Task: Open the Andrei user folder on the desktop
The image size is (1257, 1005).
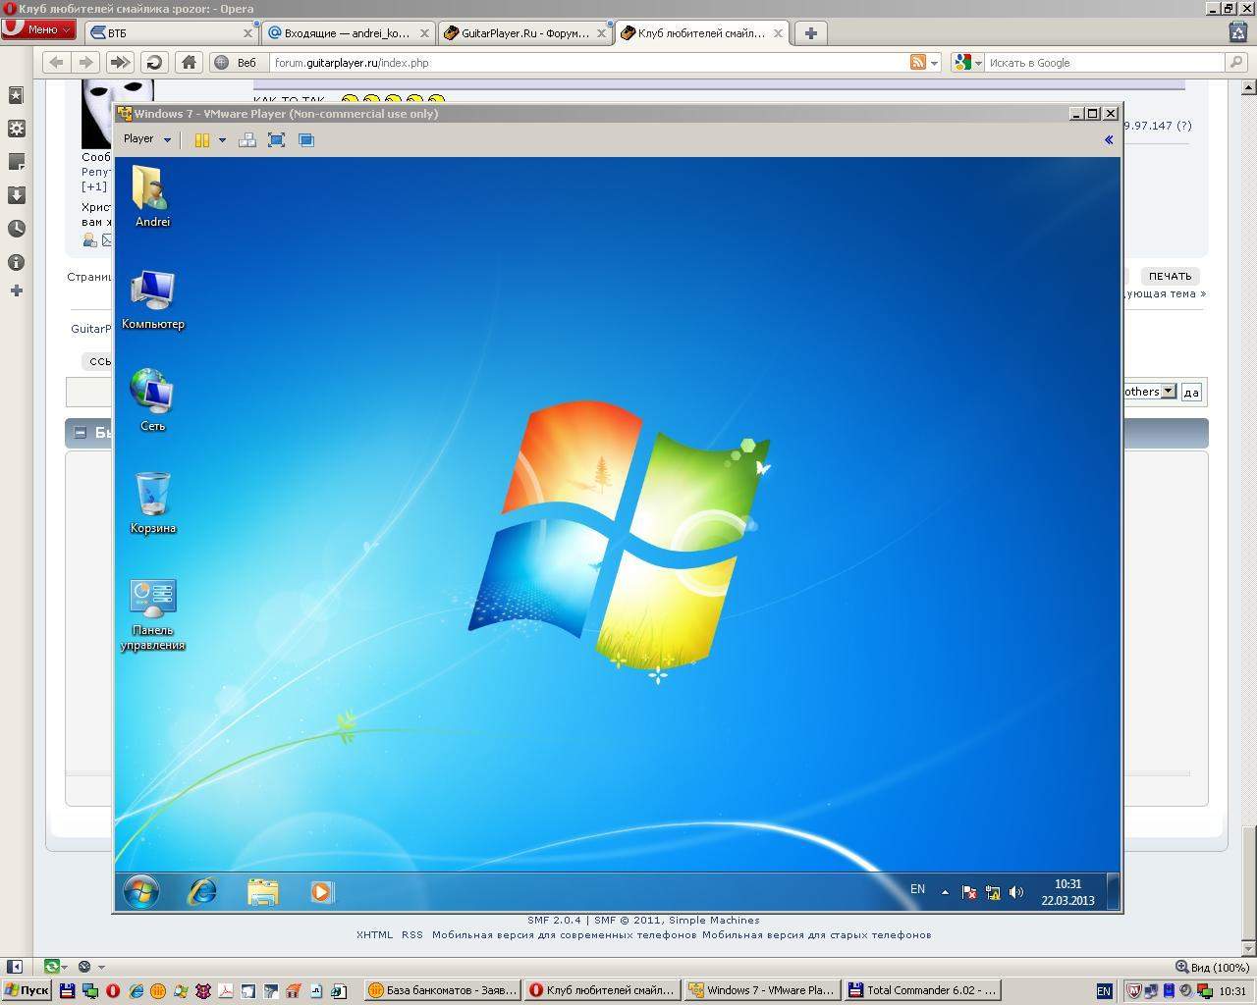Action: pyautogui.click(x=152, y=195)
